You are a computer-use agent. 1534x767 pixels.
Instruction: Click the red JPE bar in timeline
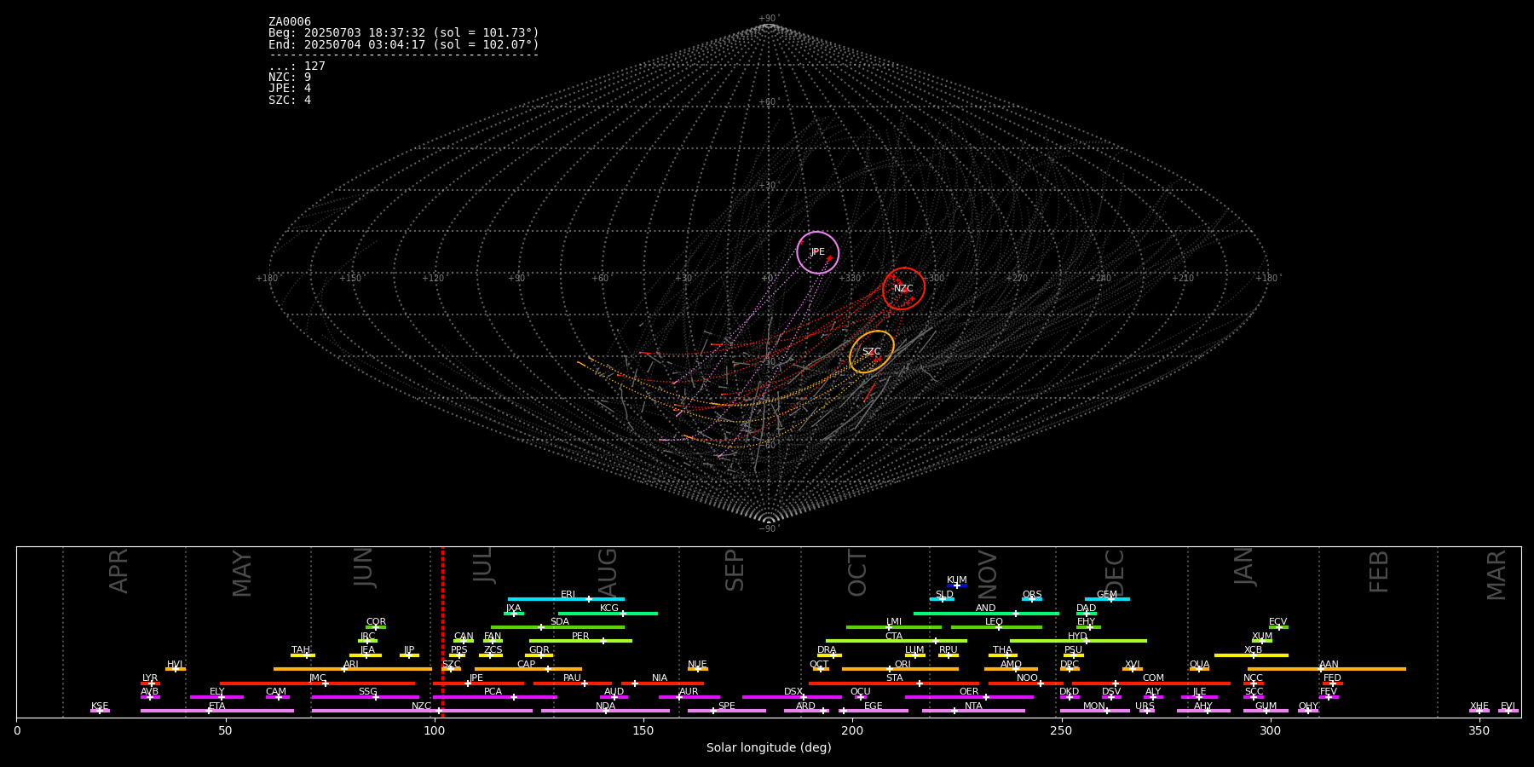click(x=478, y=683)
